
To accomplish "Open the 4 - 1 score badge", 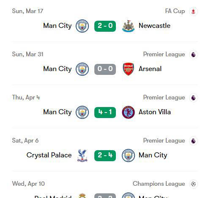I will [105, 113].
